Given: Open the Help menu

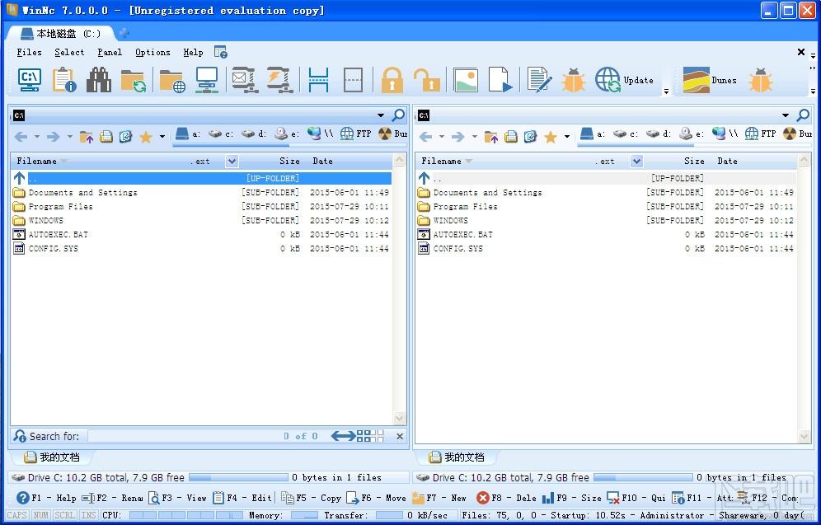Looking at the screenshot, I should [193, 53].
